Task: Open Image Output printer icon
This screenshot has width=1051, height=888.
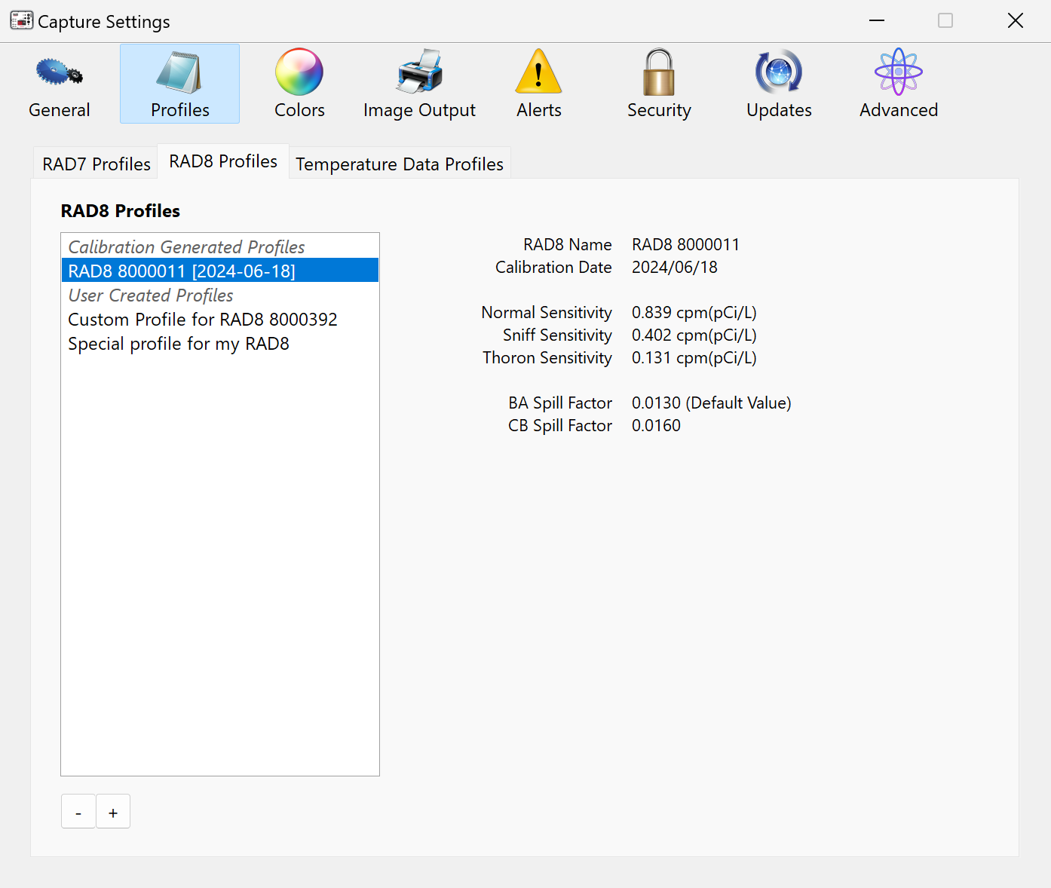Action: (x=419, y=73)
